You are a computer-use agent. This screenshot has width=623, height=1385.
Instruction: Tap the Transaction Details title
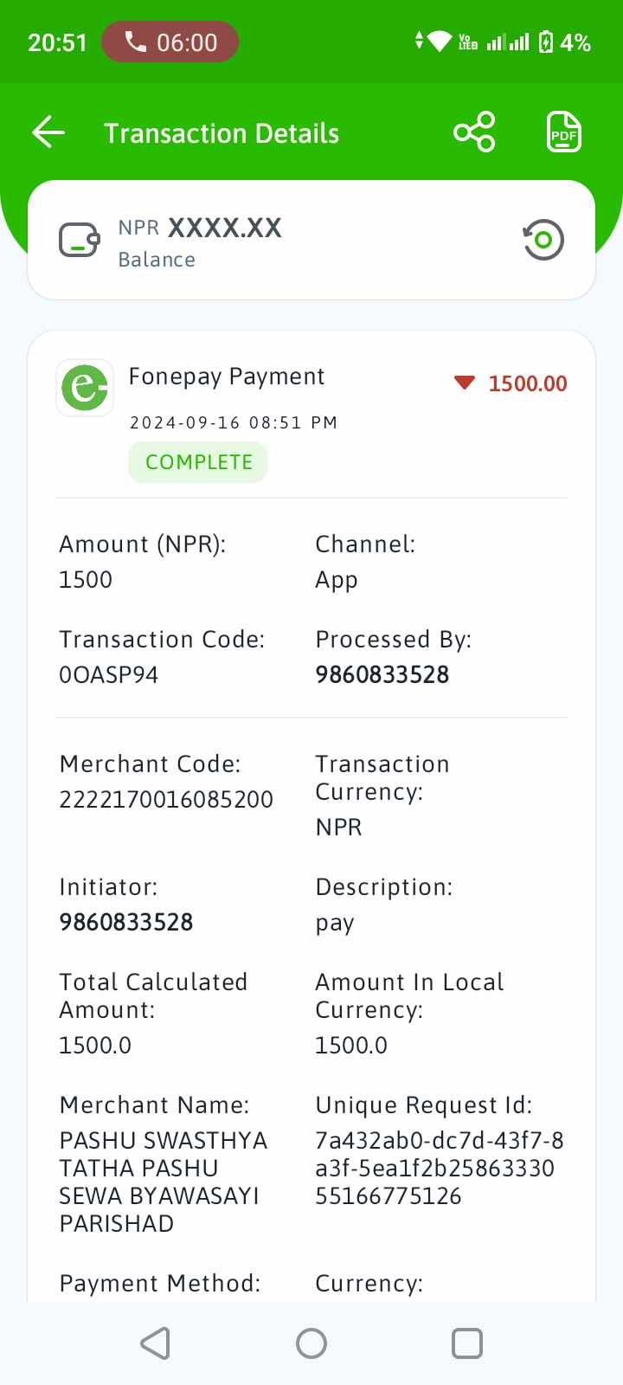222,133
